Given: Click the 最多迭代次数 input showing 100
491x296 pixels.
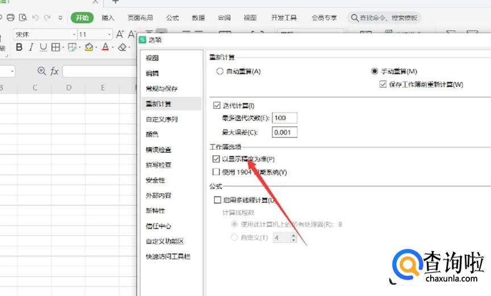Looking at the screenshot, I should [285, 118].
